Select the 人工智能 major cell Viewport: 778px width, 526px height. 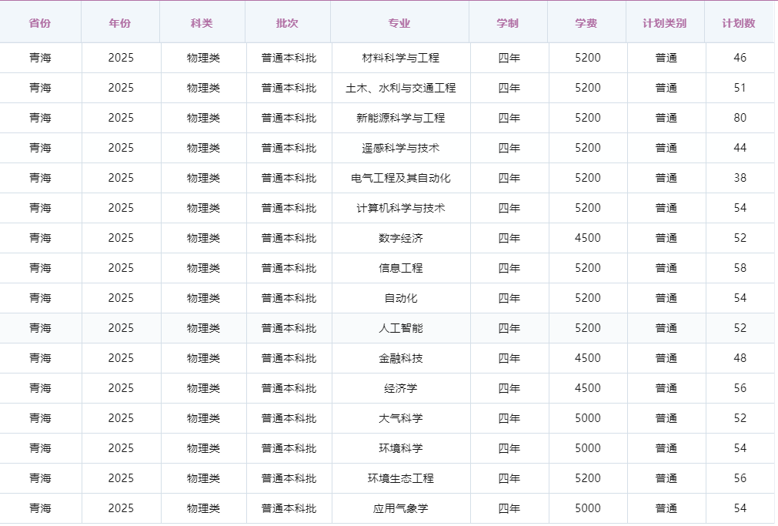point(400,328)
